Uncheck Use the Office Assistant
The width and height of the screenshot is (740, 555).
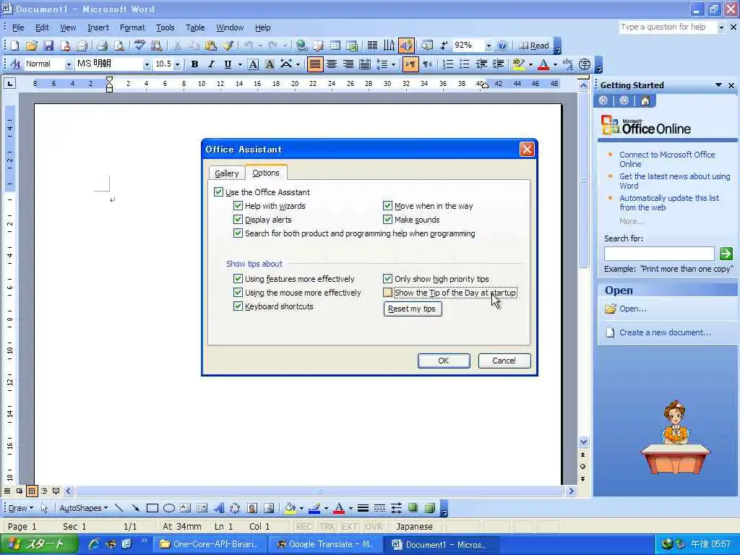[218, 192]
